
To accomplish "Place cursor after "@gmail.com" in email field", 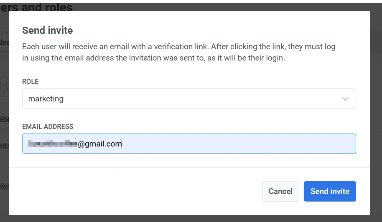I will point(122,144).
